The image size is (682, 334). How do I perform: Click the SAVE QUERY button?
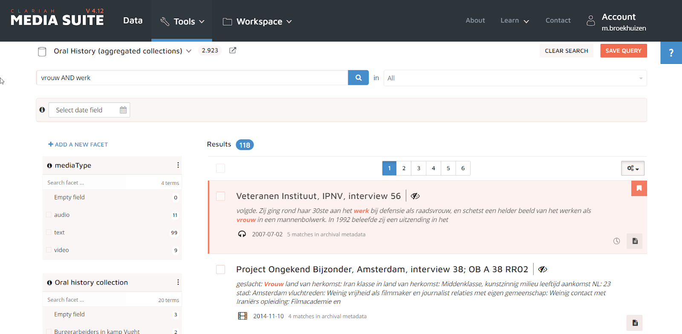tap(623, 51)
